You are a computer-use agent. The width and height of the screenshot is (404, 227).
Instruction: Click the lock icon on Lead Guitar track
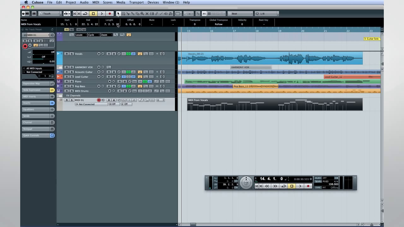(x=146, y=77)
